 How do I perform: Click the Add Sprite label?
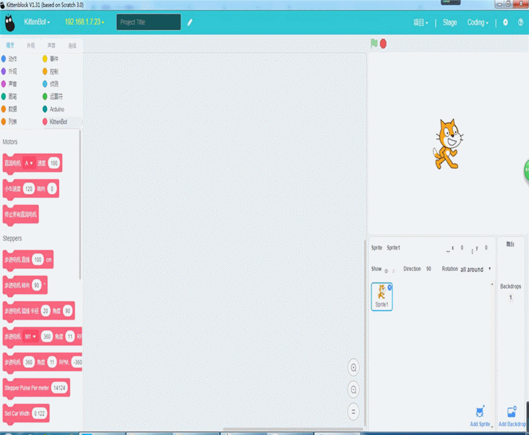479,424
